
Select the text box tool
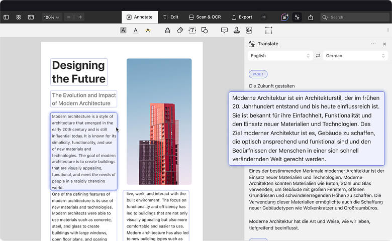pos(192,30)
